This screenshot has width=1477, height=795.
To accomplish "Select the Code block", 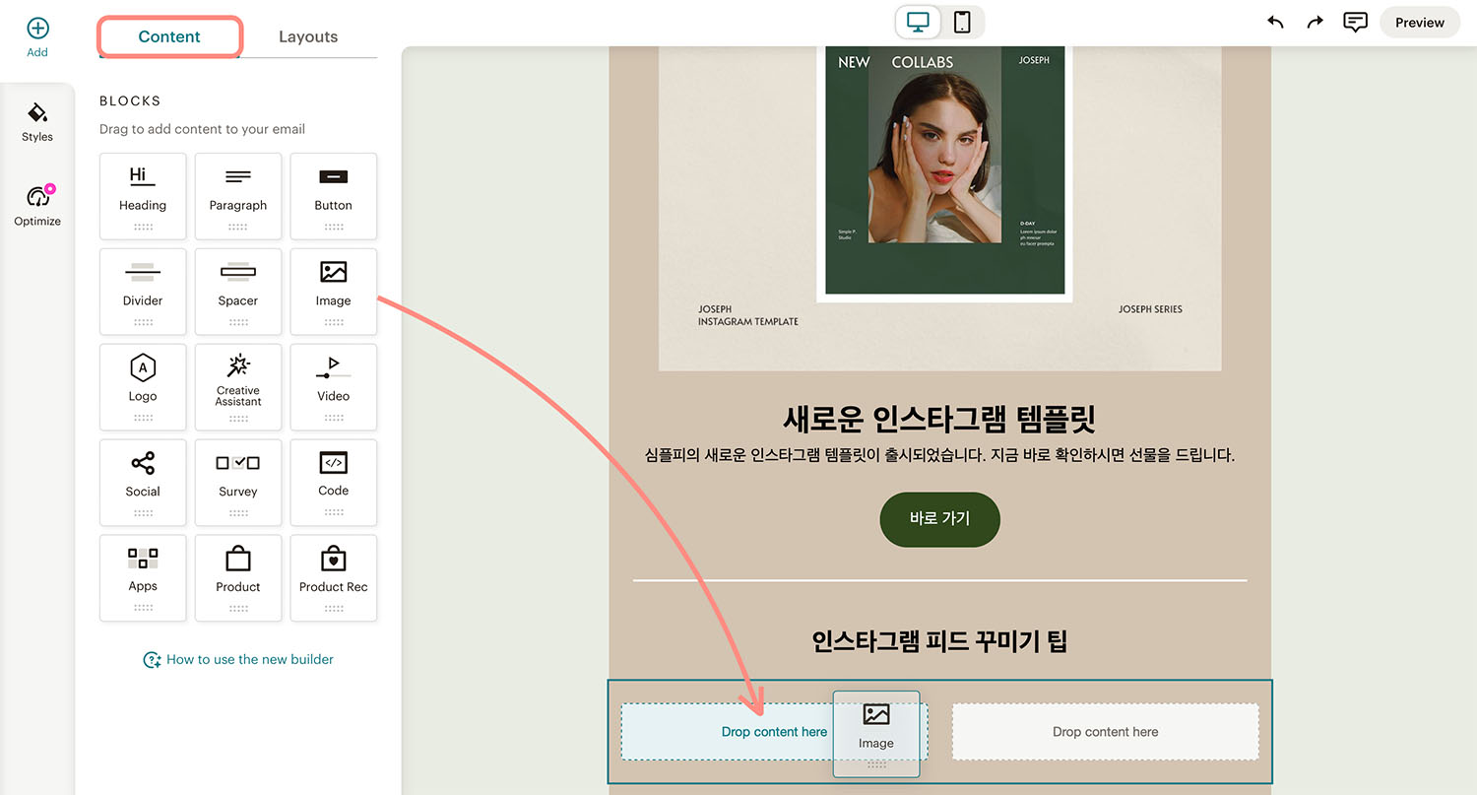I will click(334, 483).
